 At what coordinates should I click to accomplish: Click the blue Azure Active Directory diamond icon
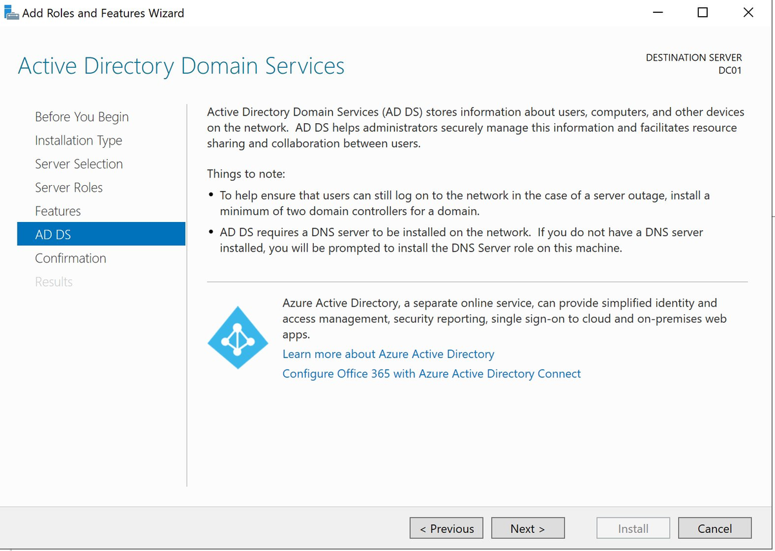(x=238, y=338)
